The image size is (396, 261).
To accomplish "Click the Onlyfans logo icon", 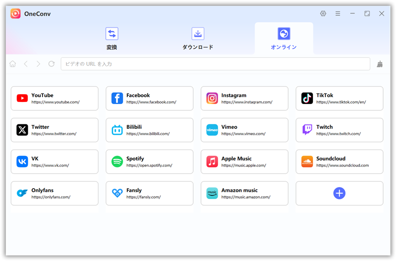I will (x=22, y=193).
